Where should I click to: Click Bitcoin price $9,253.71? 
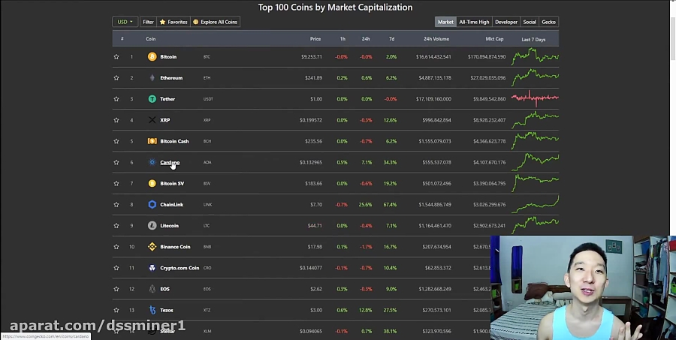[x=311, y=56]
